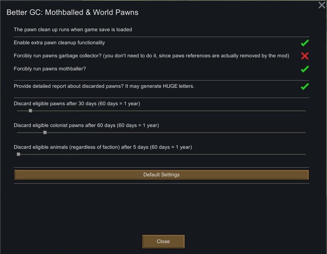Click the discard eligible pawns slider handle
The height and width of the screenshot is (254, 327).
point(30,111)
